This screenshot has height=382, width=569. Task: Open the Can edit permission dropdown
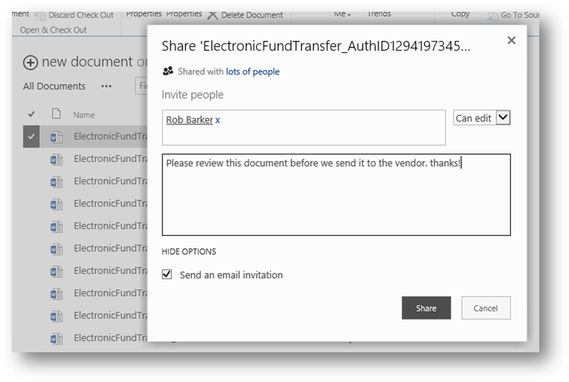pos(503,117)
